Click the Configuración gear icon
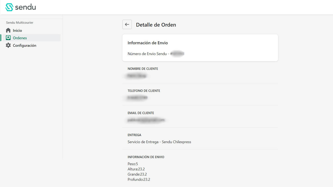The width and height of the screenshot is (333, 187). 8,45
